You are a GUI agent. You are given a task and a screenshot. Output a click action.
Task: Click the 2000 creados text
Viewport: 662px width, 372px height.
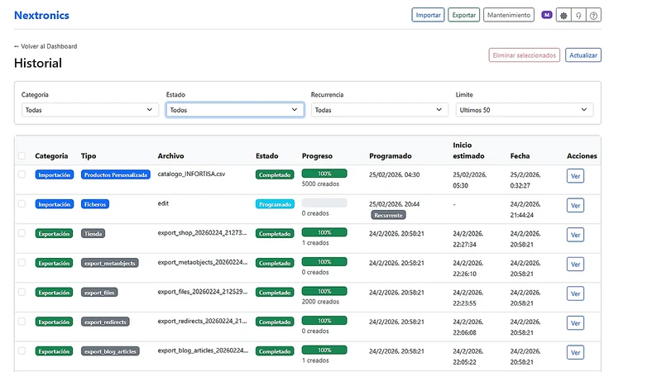(320, 302)
